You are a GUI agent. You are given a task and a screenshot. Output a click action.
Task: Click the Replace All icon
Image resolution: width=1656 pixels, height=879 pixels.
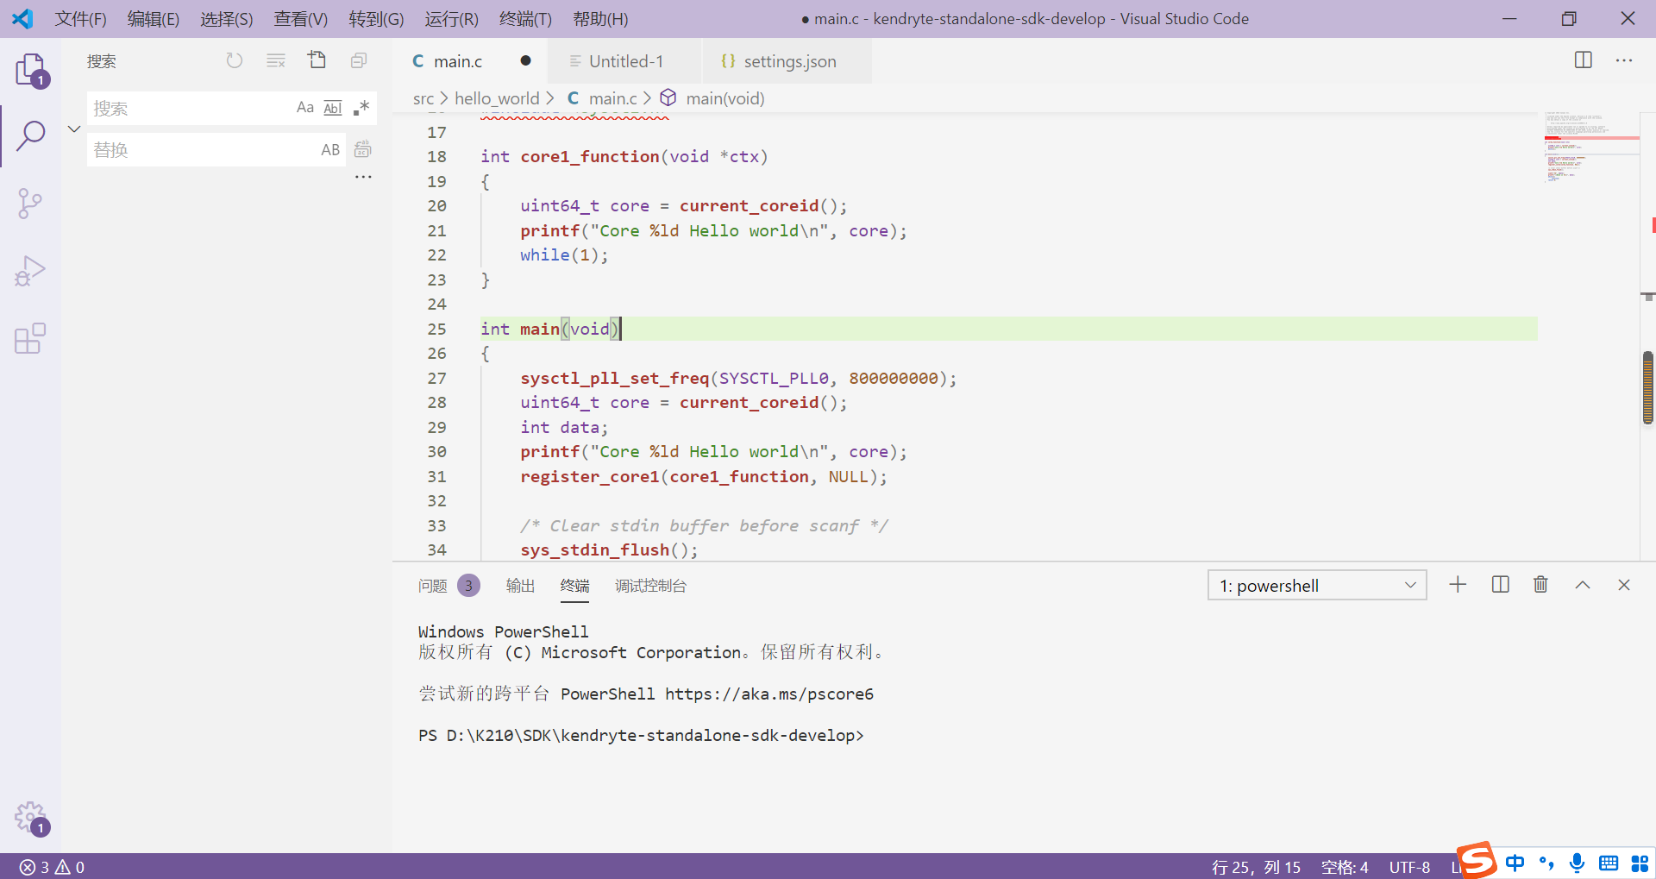tap(363, 149)
